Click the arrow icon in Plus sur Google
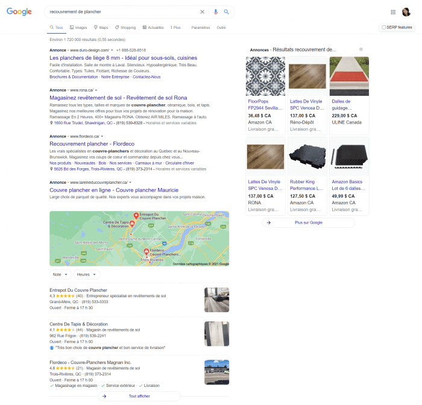This screenshot has height=405, width=422. point(269,222)
